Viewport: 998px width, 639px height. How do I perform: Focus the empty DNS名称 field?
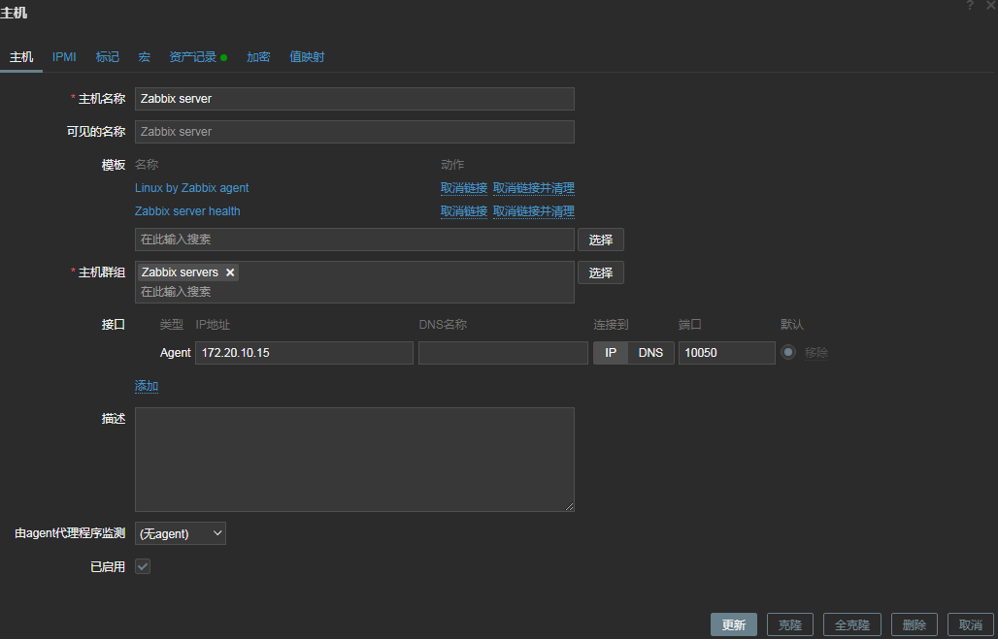[503, 352]
